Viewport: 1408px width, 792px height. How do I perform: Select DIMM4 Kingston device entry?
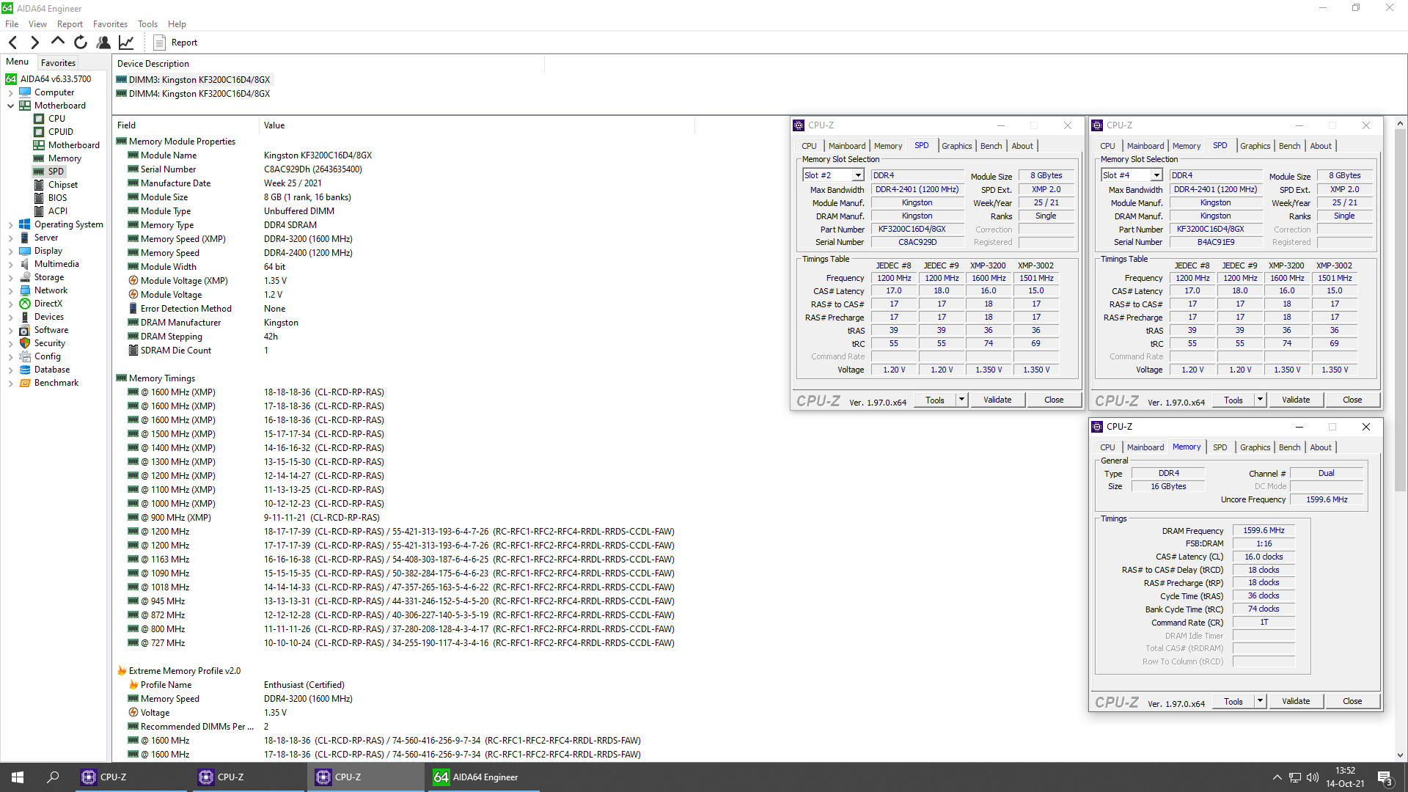tap(199, 94)
